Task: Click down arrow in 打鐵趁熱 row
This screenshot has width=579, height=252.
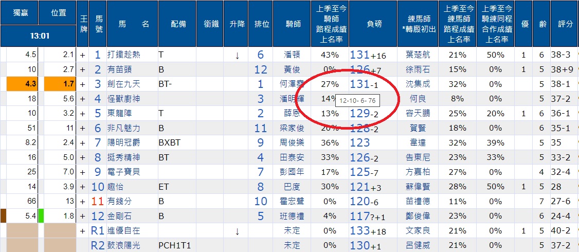Action: [237, 55]
